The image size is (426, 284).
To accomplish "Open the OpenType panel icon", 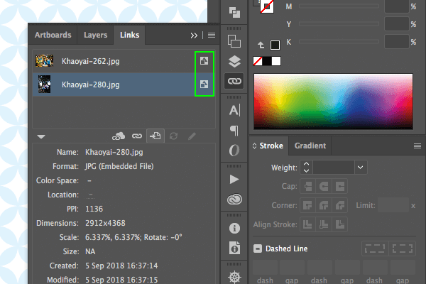I will (x=234, y=151).
